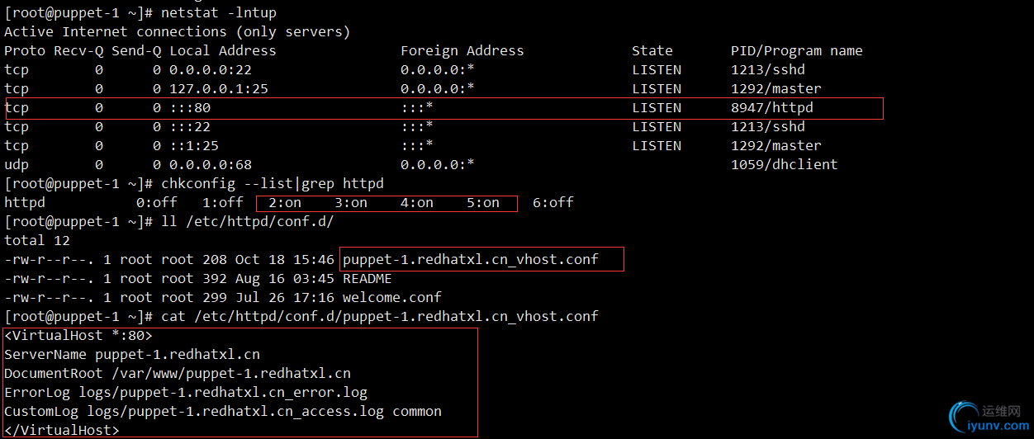Select the 1059/dhclient process entry
Viewport: 1034px width, 439px height.
[784, 164]
